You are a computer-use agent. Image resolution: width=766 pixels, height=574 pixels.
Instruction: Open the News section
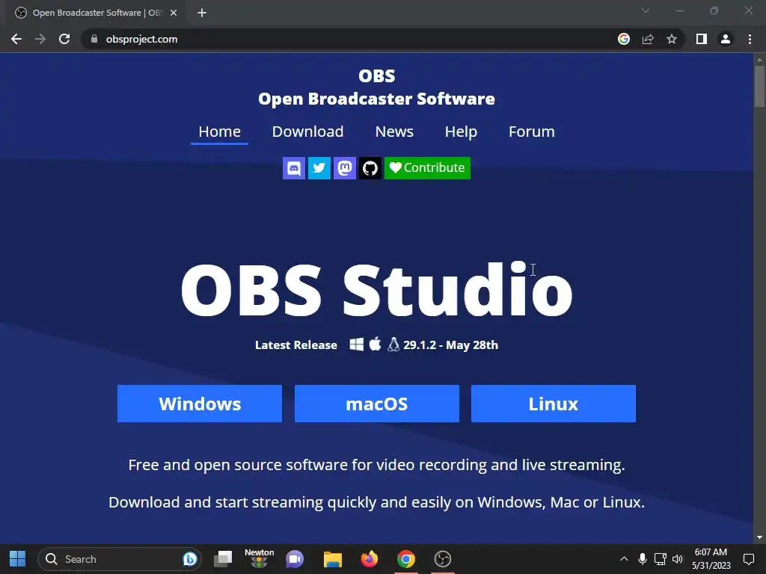point(394,132)
